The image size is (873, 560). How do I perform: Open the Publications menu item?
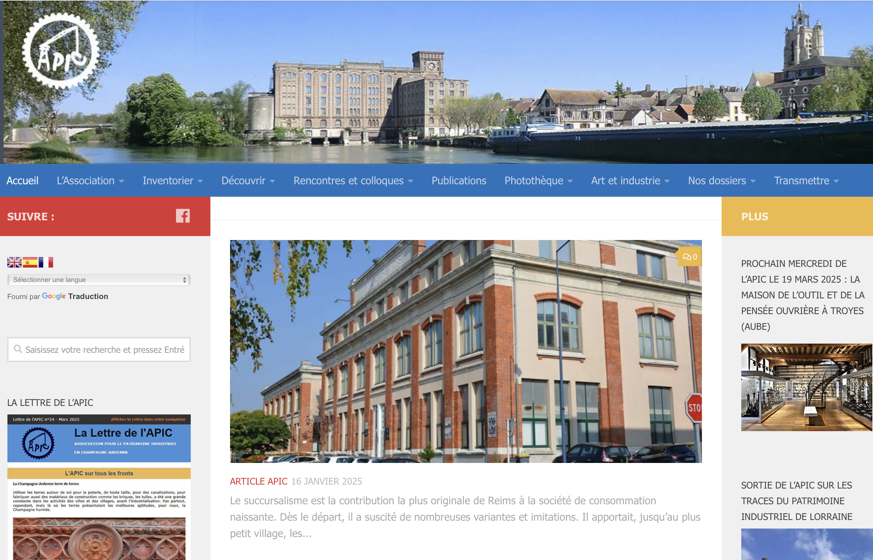[459, 181]
